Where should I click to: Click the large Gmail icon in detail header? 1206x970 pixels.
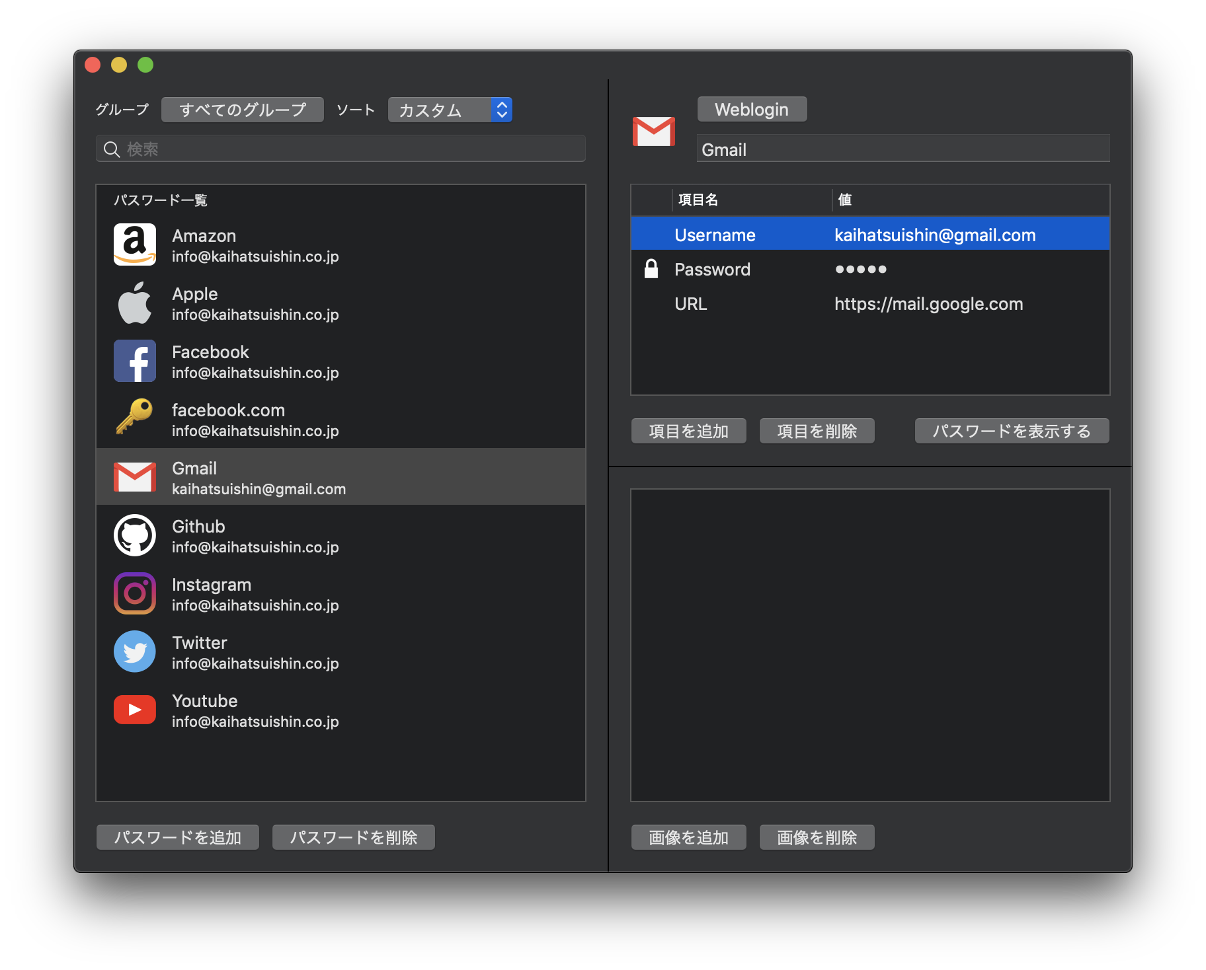click(654, 131)
